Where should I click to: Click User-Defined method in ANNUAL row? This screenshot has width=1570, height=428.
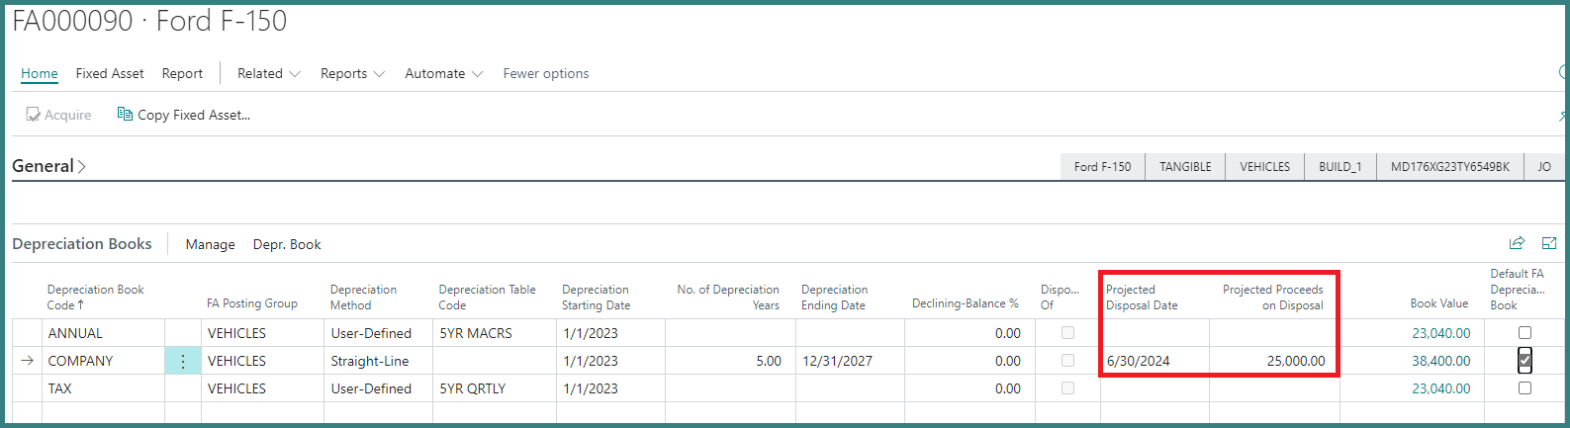(x=371, y=333)
